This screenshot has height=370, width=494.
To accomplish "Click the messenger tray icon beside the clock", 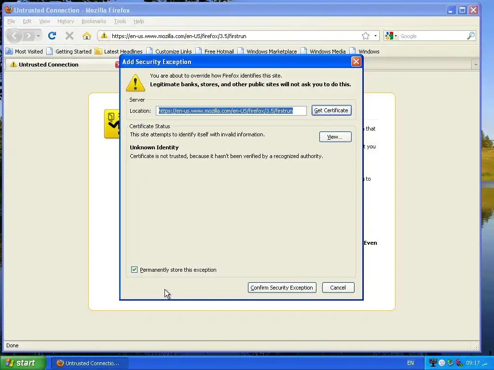I will pyautogui.click(x=459, y=363).
